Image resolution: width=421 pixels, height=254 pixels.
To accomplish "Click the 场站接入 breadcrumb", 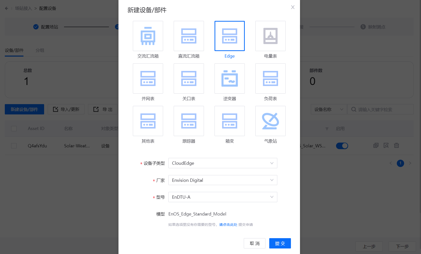I will point(23,8).
